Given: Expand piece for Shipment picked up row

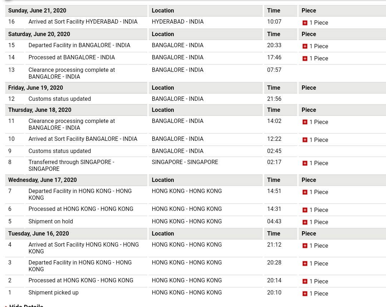Looking at the screenshot, I should [305, 294].
